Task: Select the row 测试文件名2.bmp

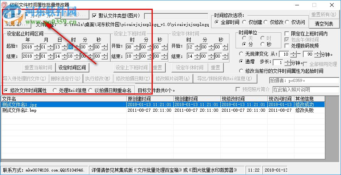Action: coord(163,110)
